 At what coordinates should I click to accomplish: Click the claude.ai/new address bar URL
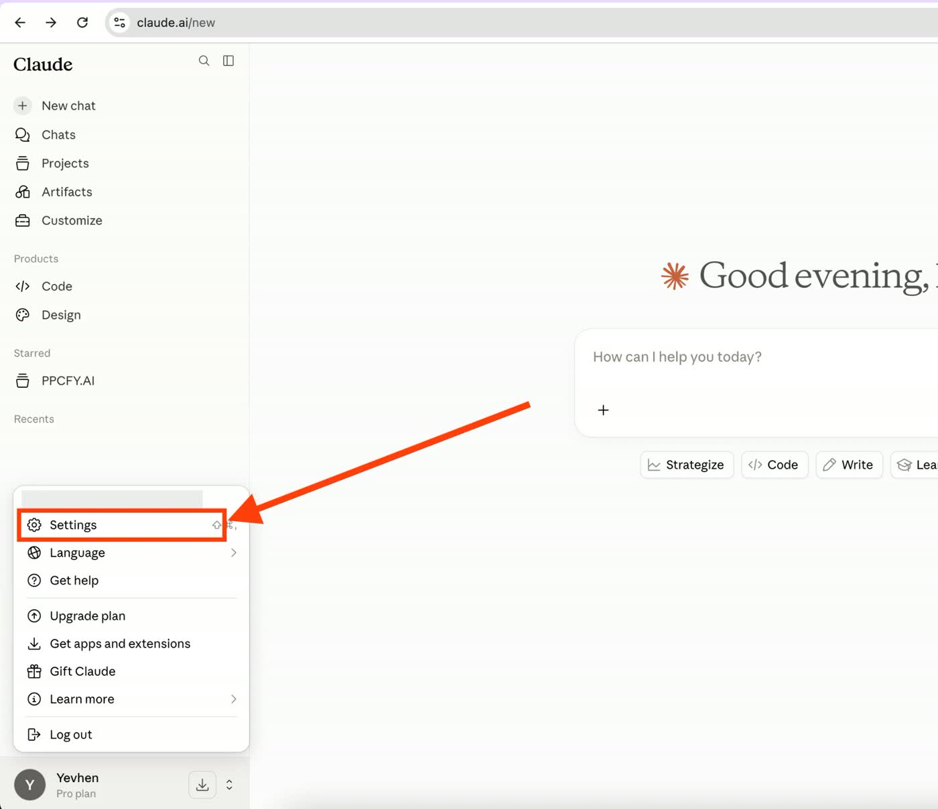coord(176,23)
